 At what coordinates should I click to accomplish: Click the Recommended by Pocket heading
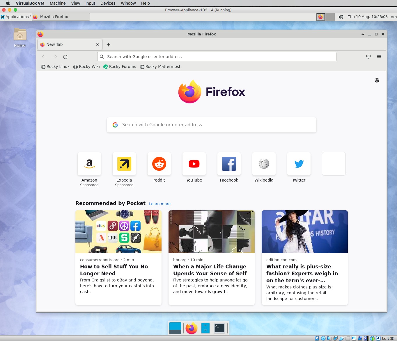coord(110,203)
